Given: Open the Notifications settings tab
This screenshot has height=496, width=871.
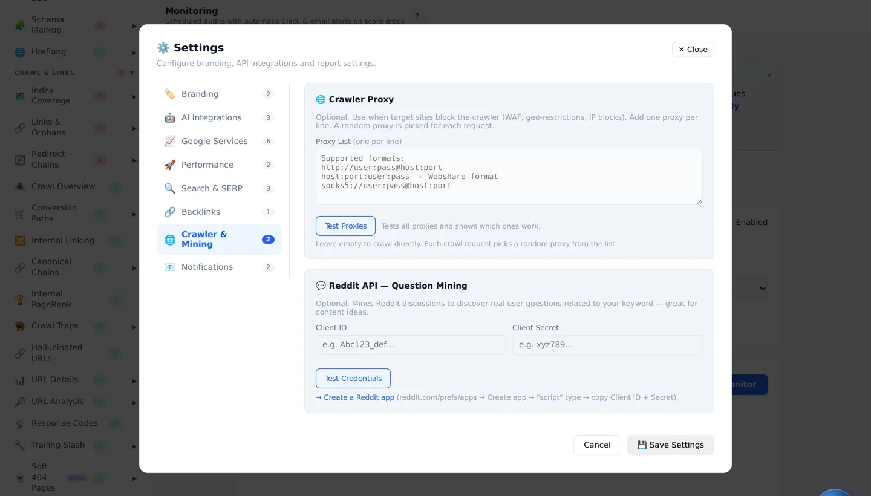Looking at the screenshot, I should click(x=219, y=267).
